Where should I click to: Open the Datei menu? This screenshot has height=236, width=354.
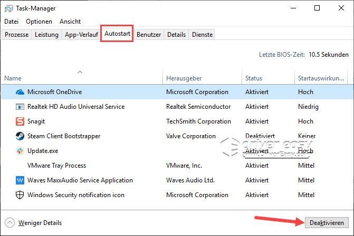coord(11,22)
